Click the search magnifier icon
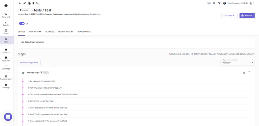Viewport: 259px width, 126px height. [214, 3]
